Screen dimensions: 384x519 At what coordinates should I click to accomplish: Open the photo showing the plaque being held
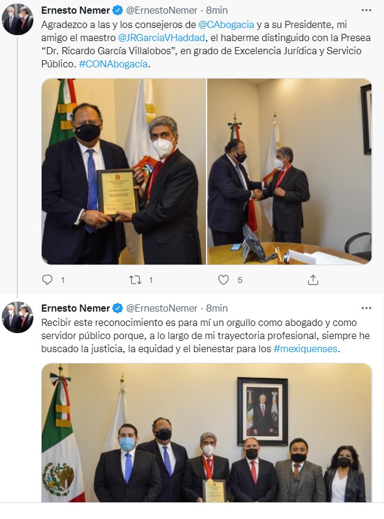coord(124,172)
